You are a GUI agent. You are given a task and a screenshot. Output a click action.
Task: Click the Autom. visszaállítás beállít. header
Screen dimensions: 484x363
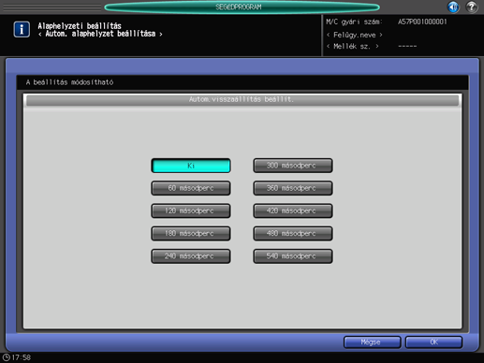coord(242,100)
